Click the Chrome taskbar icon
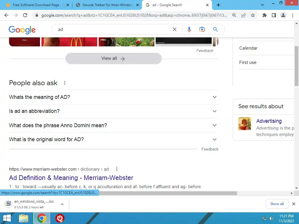 (42, 218)
